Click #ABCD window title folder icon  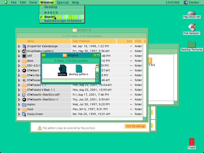pos(74,30)
